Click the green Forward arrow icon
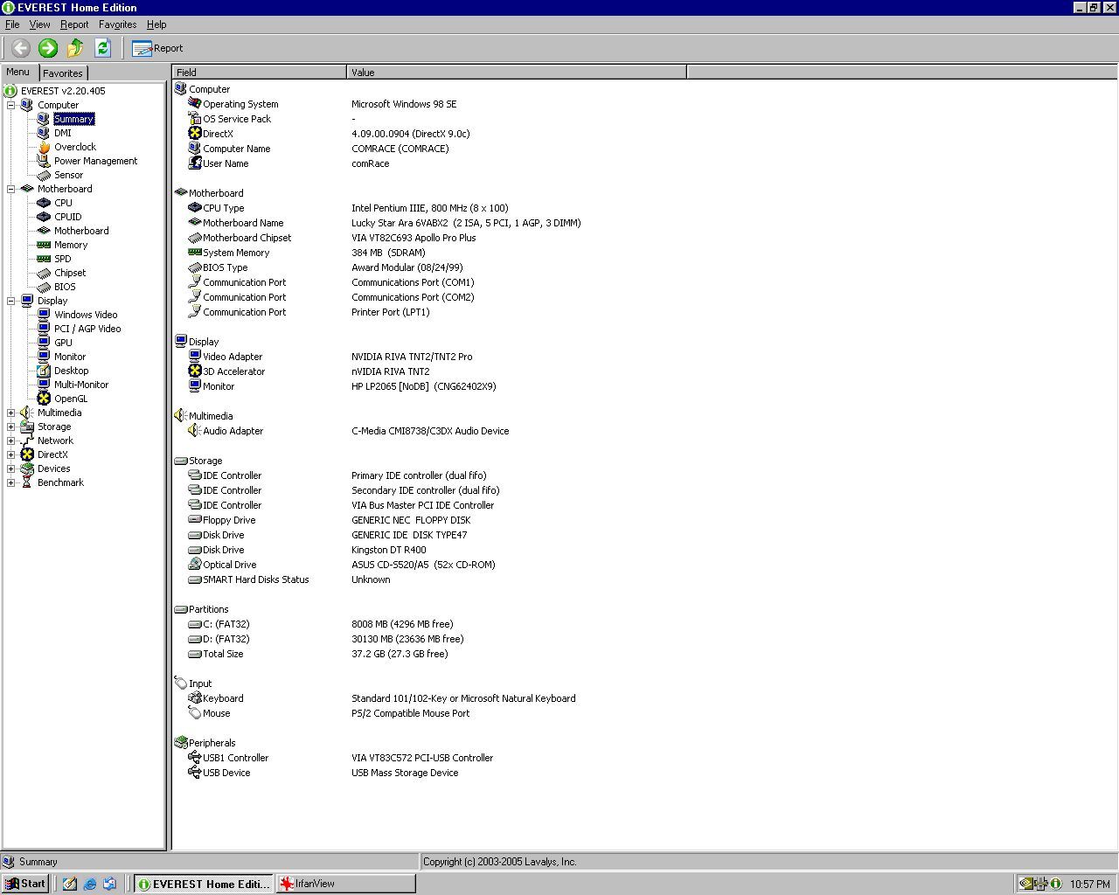1119x895 pixels. click(x=48, y=48)
